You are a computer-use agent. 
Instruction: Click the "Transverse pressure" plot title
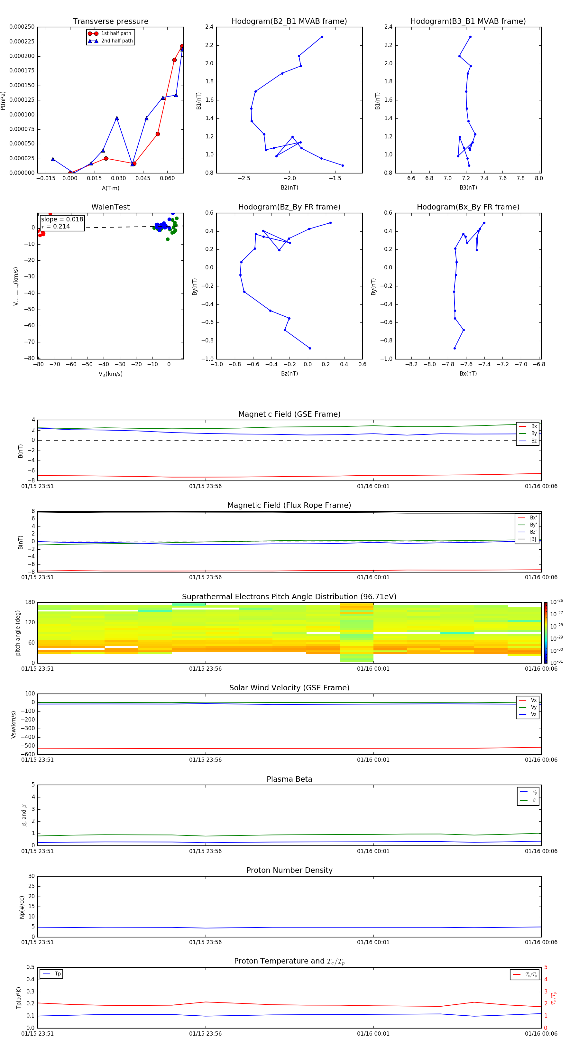pyautogui.click(x=110, y=22)
